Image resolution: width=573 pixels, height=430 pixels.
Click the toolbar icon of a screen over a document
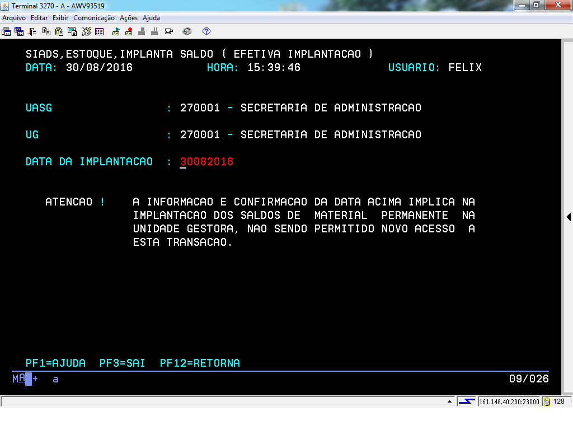72,31
